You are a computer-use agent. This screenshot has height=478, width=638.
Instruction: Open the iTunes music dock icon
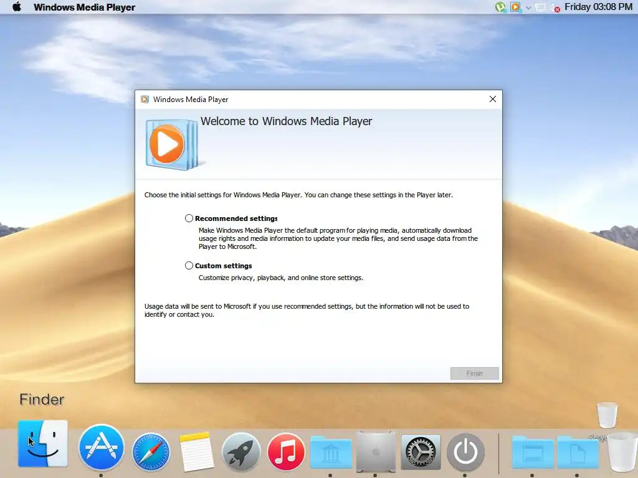coord(286,452)
